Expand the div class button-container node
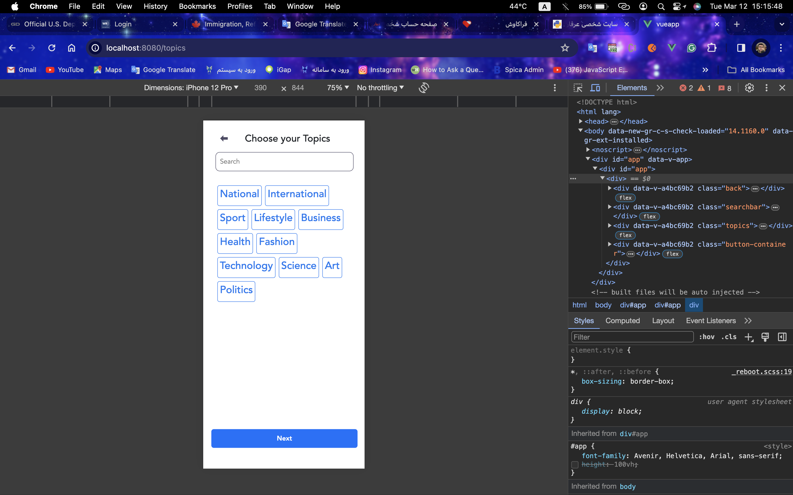793x495 pixels. pyautogui.click(x=610, y=244)
